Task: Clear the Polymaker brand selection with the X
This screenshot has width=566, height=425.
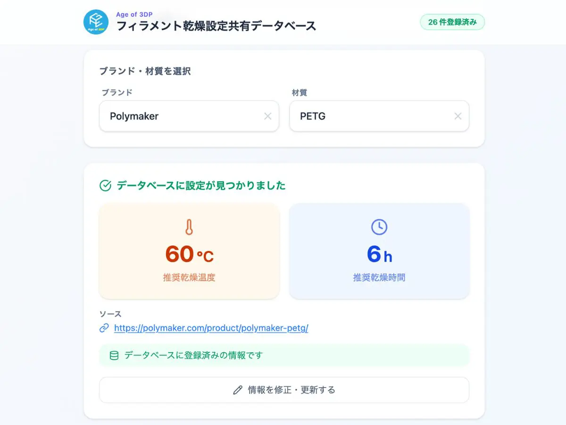Action: click(267, 116)
